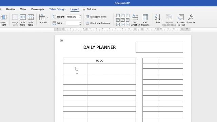The width and height of the screenshot is (217, 122).
Task: Click Convert to Text
Action: [181, 20]
